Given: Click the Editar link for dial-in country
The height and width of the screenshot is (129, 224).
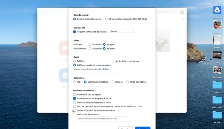Looking at the screenshot, I should tap(106, 69).
